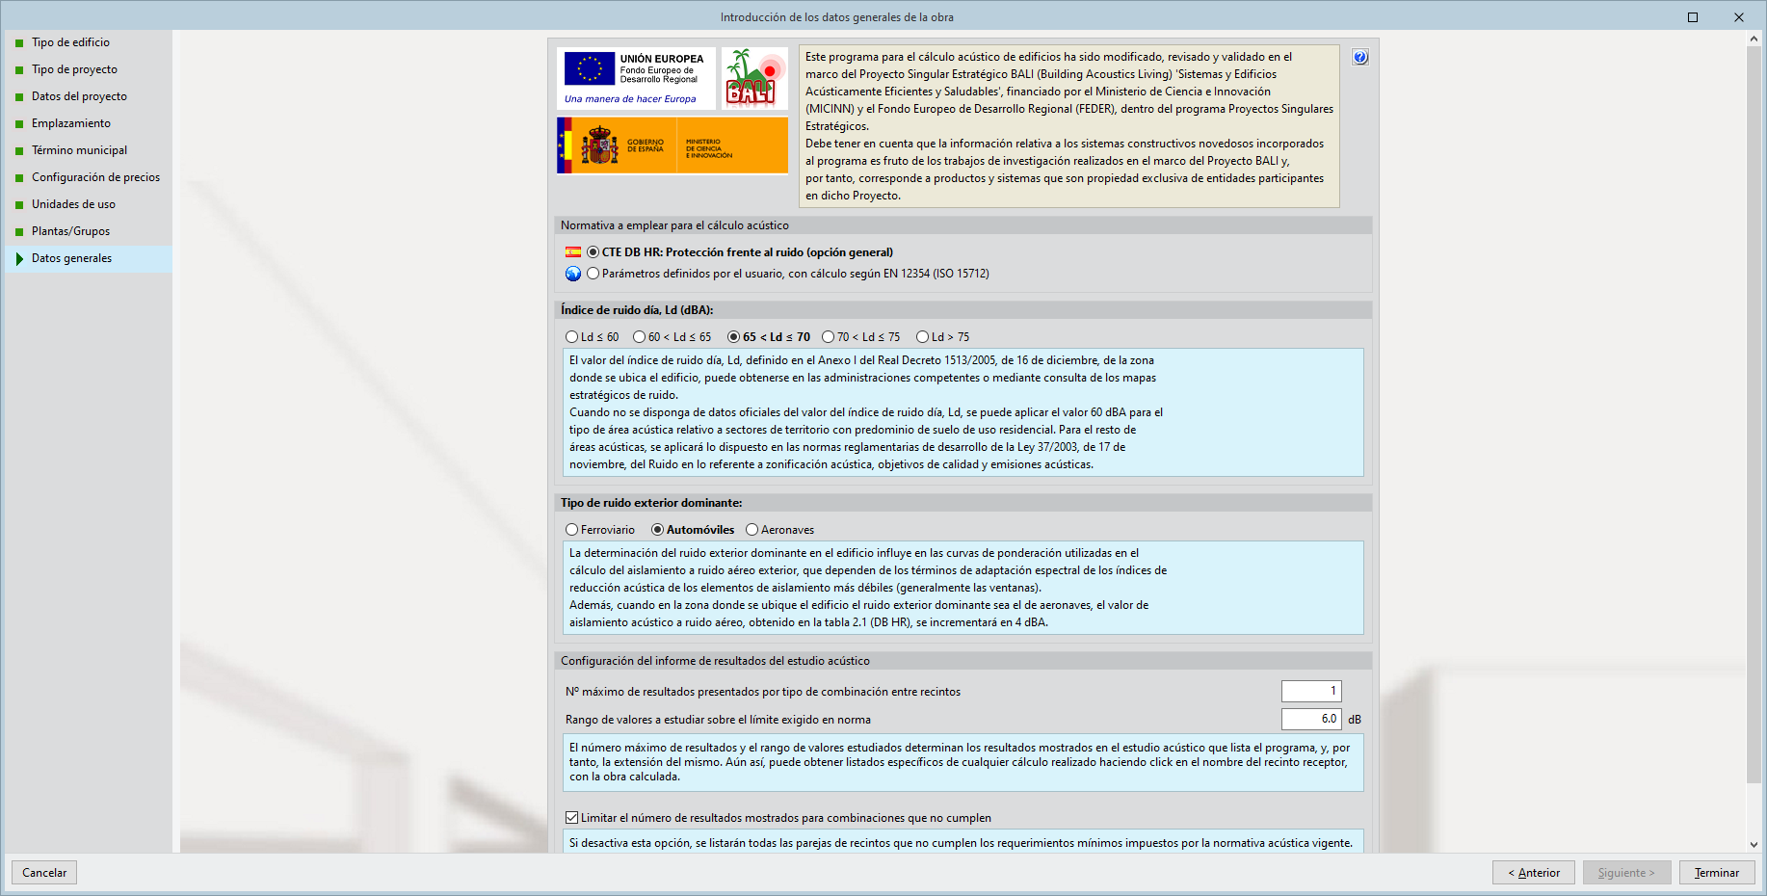Select the Datos generales step
1767x896 pixels.
coord(89,258)
